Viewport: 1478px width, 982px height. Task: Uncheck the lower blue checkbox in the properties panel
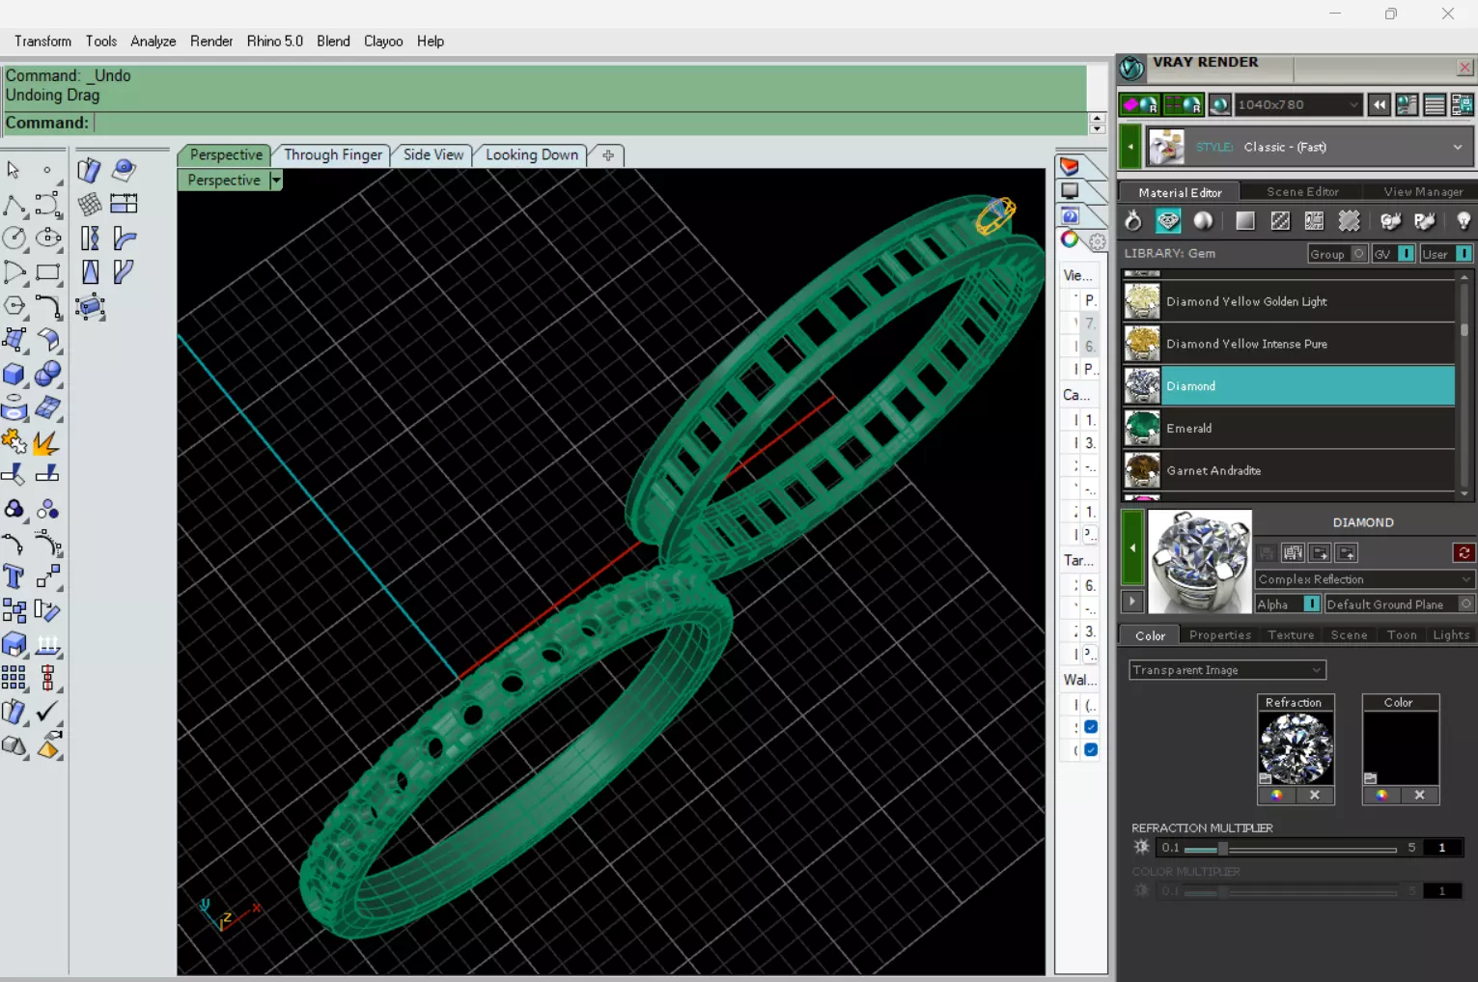(1091, 749)
